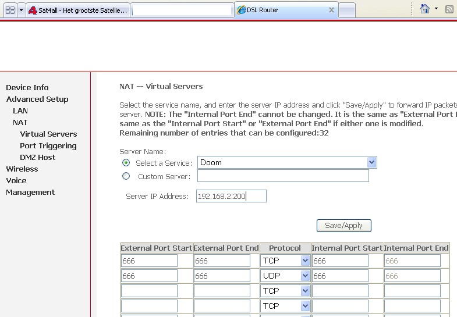
Task: Click the 'Internal Port End' column header
Action: tap(416, 248)
